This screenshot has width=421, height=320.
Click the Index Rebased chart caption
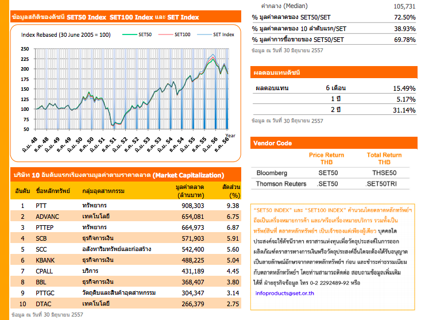(x=66, y=35)
